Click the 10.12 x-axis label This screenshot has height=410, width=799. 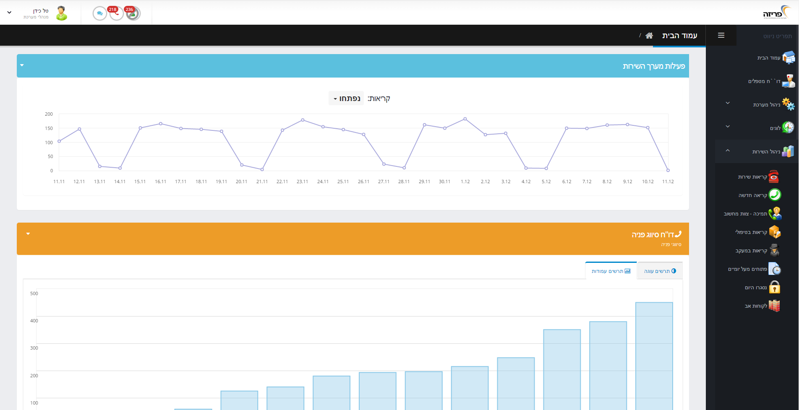[x=648, y=182]
